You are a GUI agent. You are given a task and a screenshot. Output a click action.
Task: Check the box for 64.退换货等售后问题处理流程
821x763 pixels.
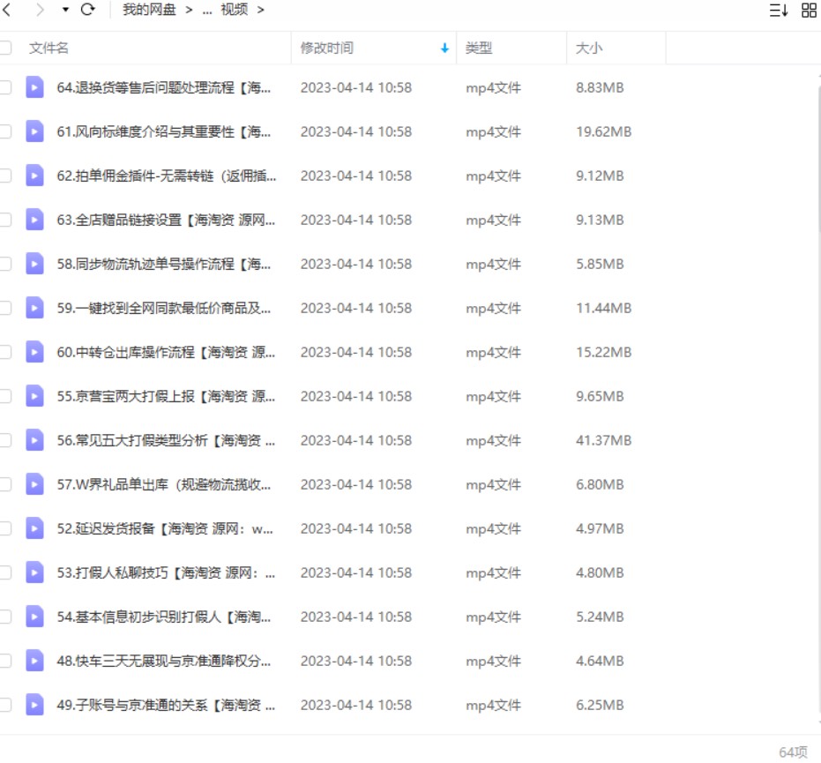click(4, 87)
